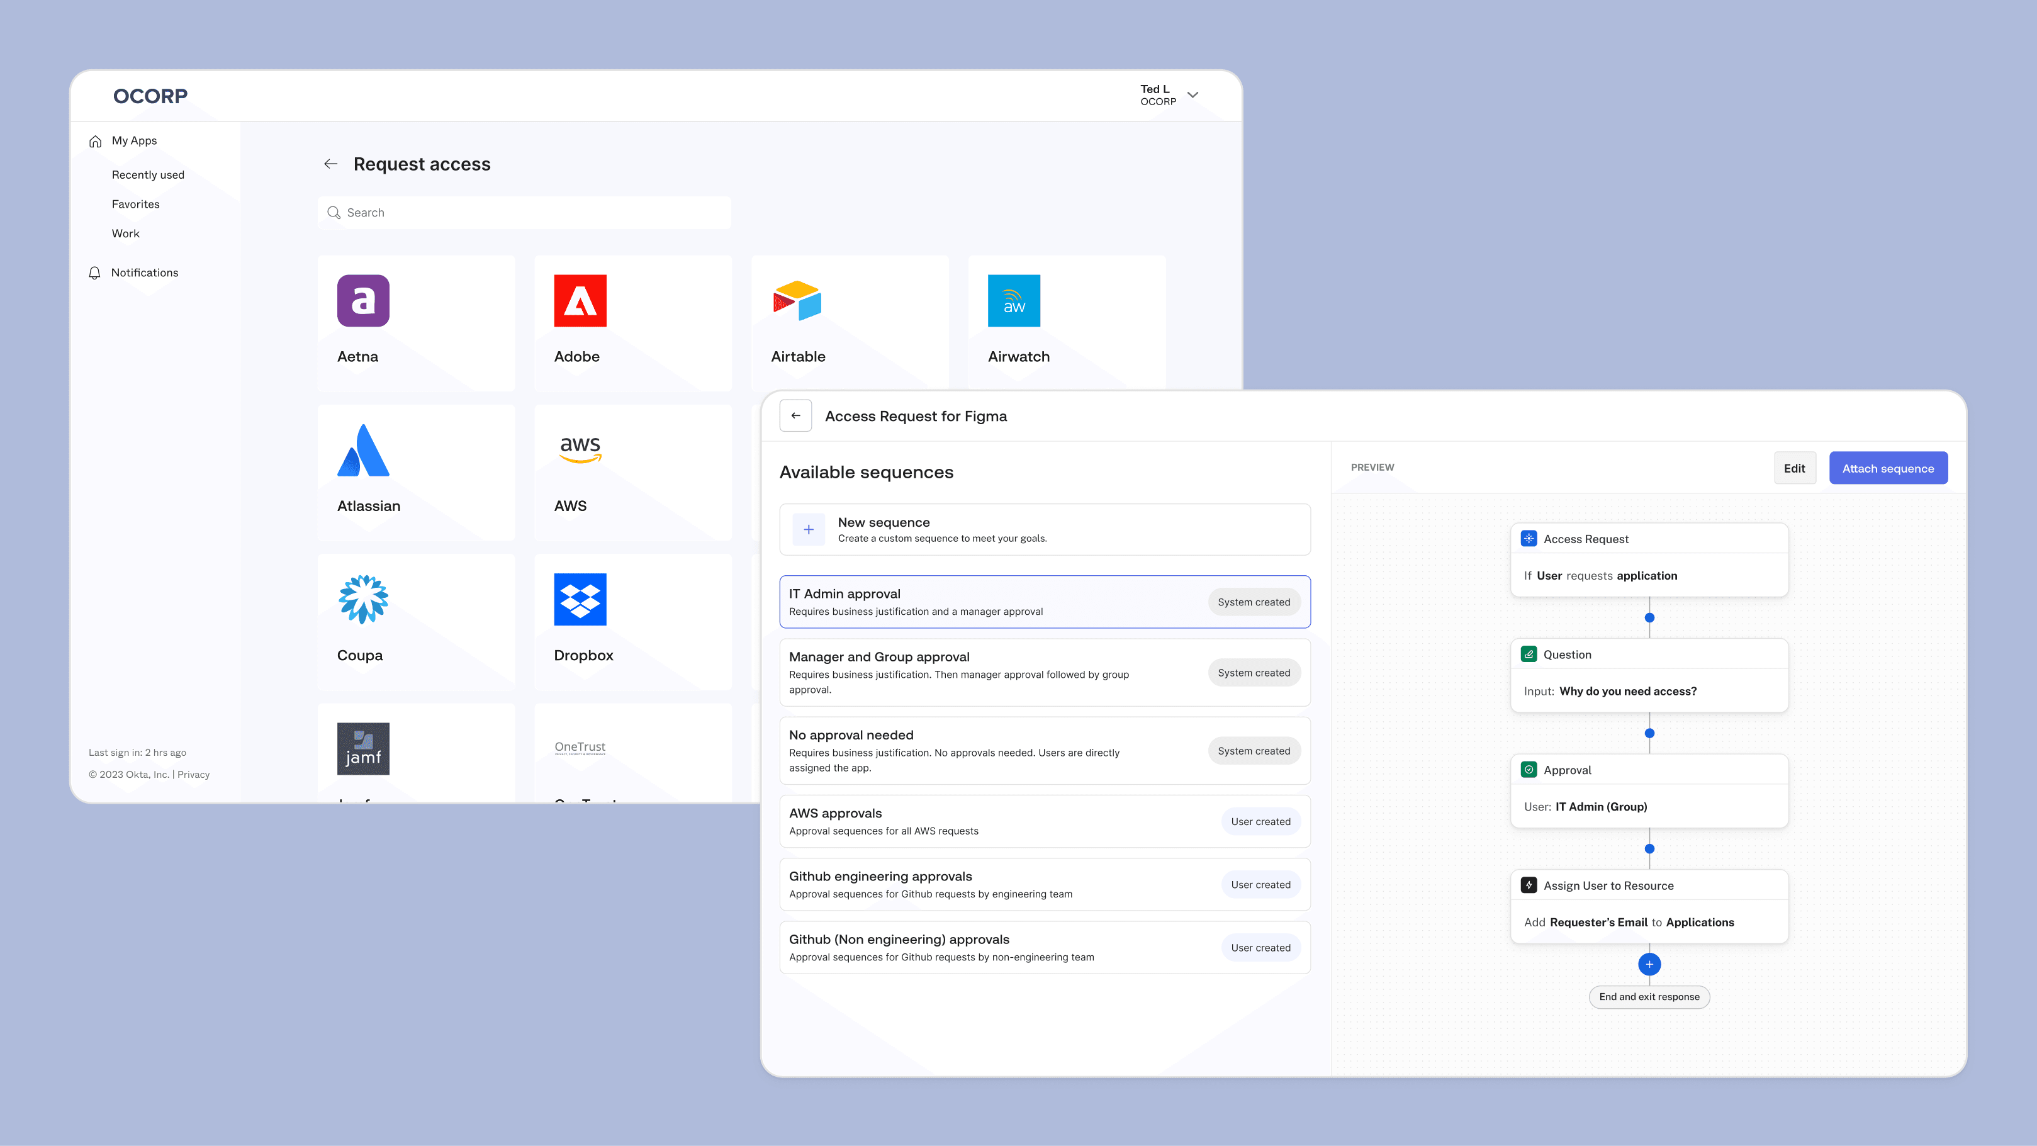The height and width of the screenshot is (1146, 2037).
Task: Select the AWS approvals sequence
Action: pos(1045,821)
